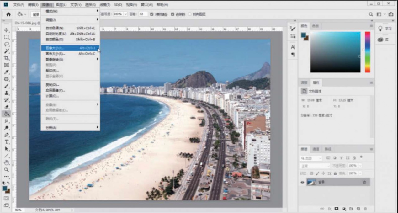Click the tolerance input field showing 32

click(143, 14)
